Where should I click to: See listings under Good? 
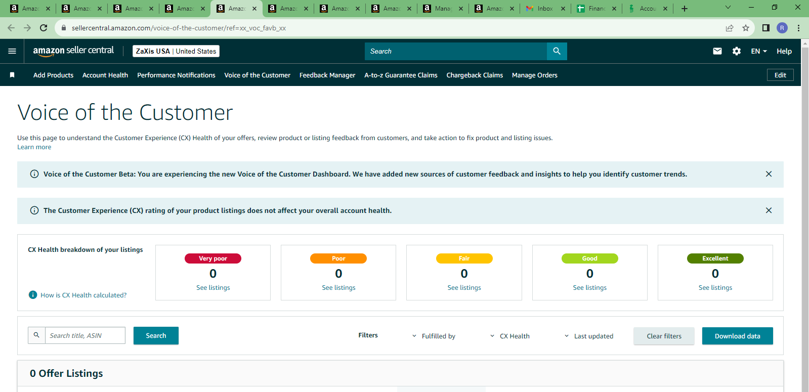(x=589, y=287)
